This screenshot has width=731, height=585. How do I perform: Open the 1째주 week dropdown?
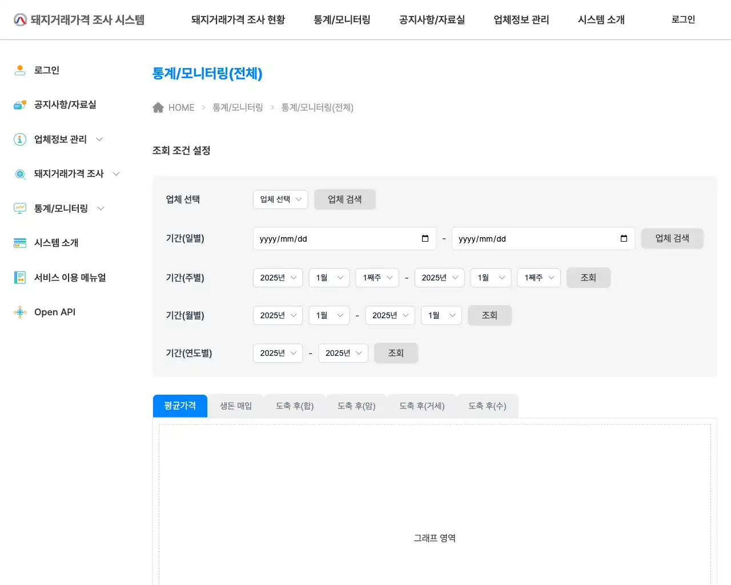coord(377,278)
